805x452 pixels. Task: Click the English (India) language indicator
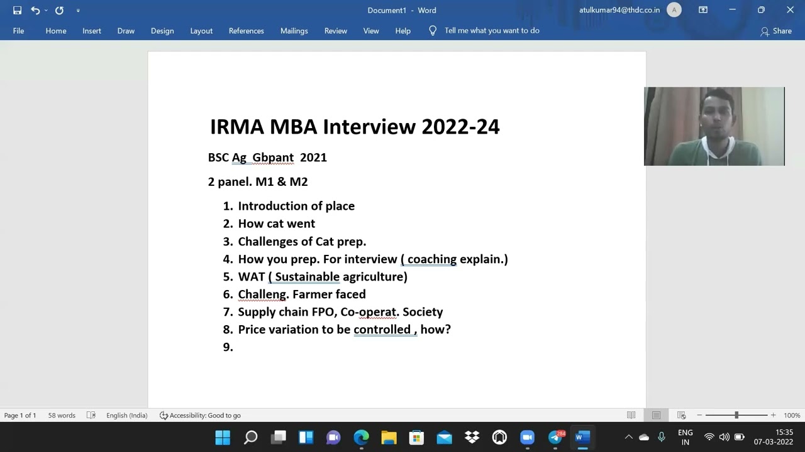pos(126,415)
